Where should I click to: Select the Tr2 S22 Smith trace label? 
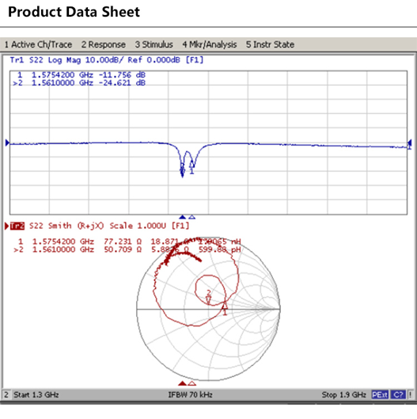100,226
